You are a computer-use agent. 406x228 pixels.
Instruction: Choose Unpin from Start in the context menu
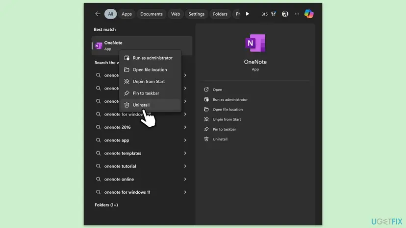[x=150, y=81]
